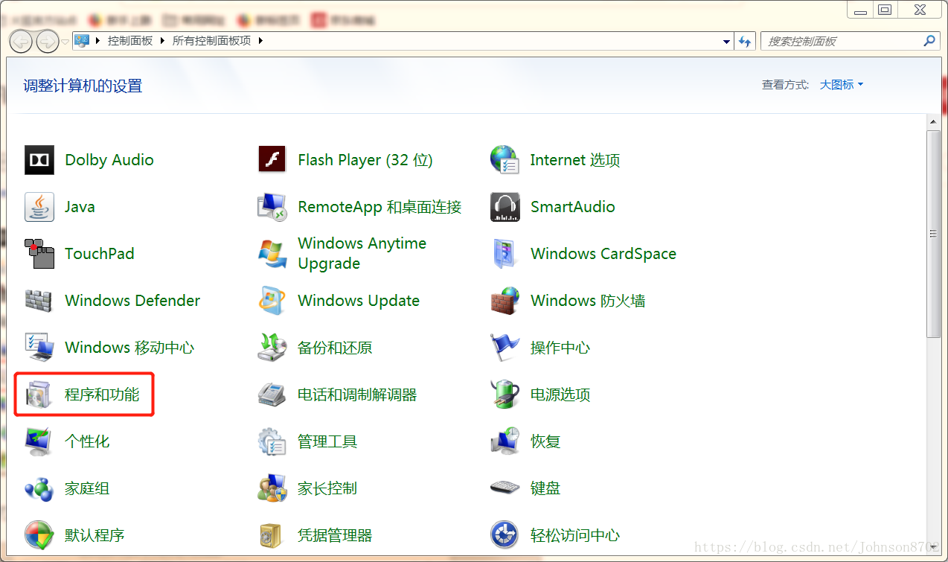
Task: Expand the chevron before 控制面板 breadcrumb
Action: point(97,41)
